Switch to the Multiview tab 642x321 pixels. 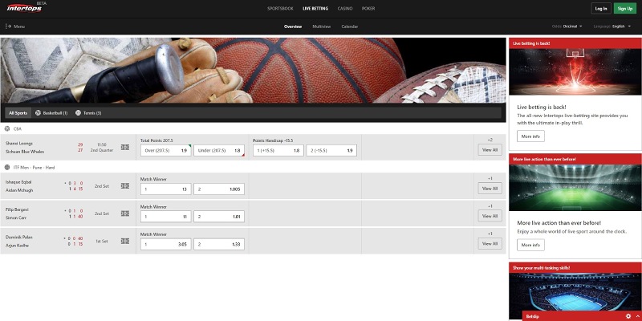(x=321, y=26)
